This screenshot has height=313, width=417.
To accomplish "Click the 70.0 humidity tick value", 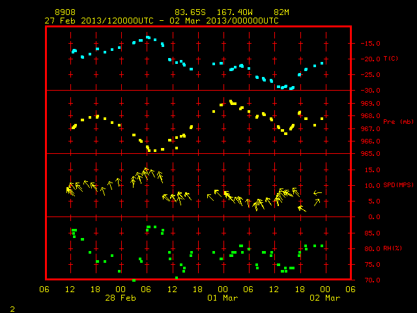I will point(372,280).
